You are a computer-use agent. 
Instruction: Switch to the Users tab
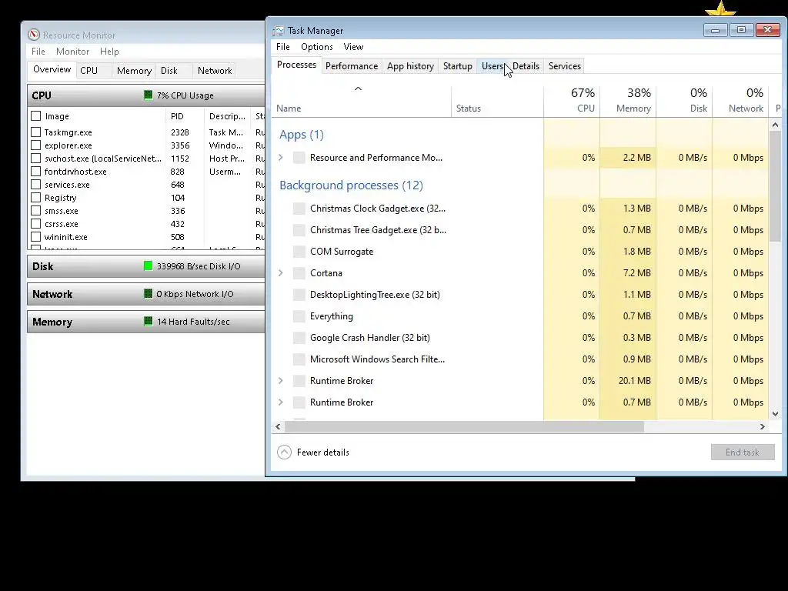click(x=492, y=66)
